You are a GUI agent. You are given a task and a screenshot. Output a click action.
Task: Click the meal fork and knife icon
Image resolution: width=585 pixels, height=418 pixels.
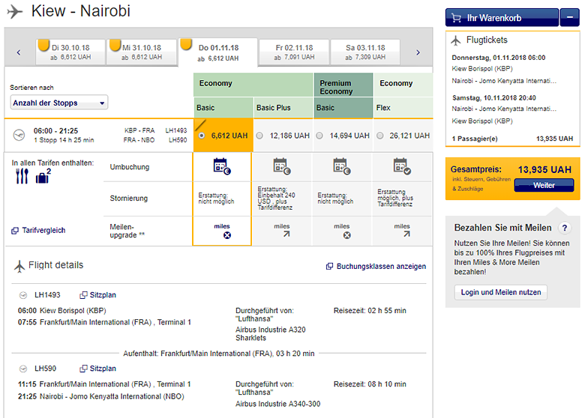[22, 176]
